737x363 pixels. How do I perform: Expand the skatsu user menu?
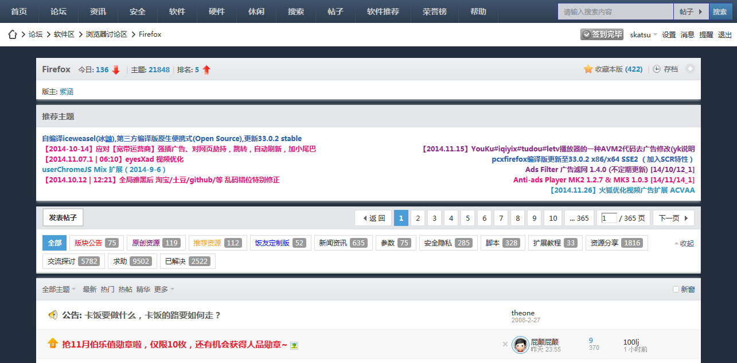(x=644, y=34)
